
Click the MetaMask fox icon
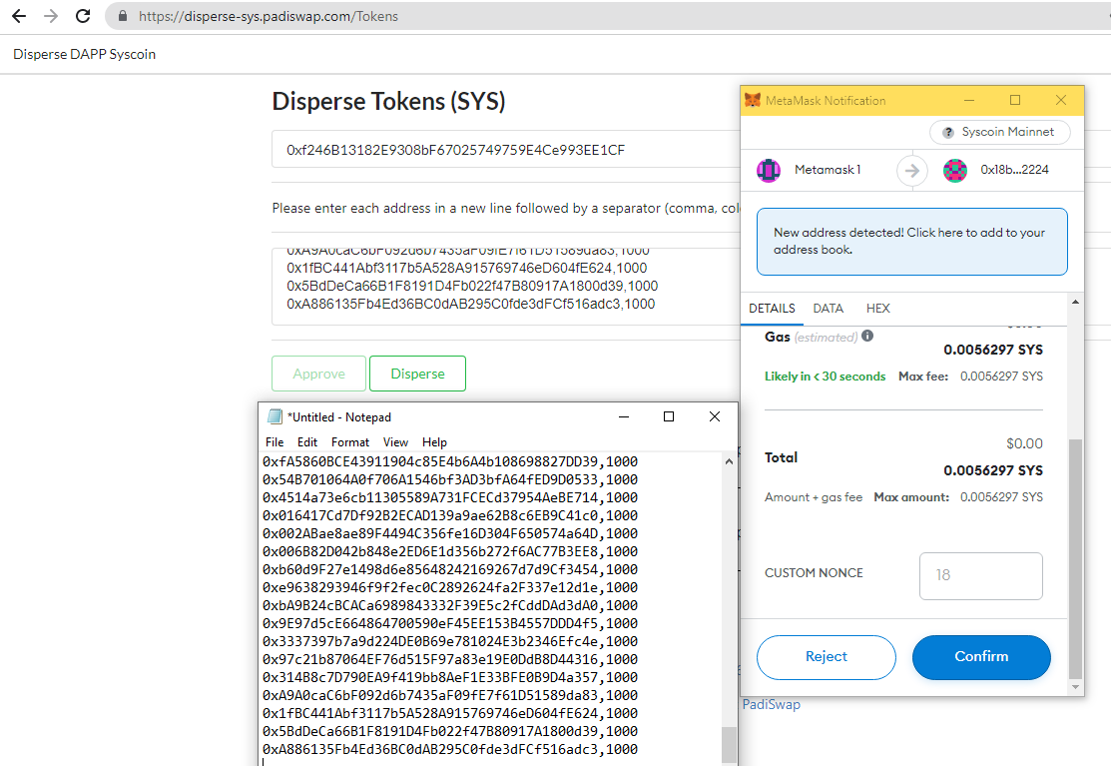tap(753, 100)
